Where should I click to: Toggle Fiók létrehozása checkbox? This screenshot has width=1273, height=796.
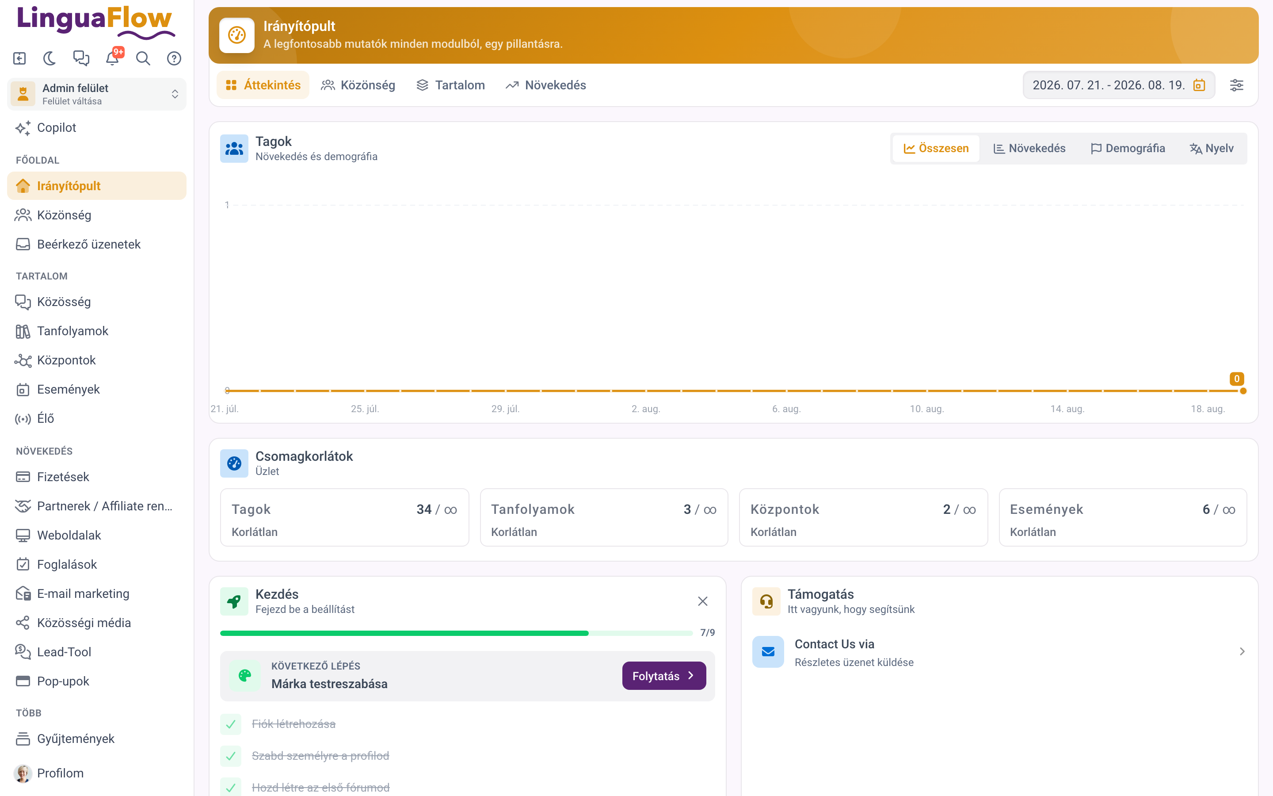[x=230, y=724]
